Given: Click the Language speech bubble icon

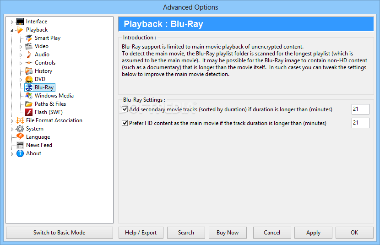Looking at the screenshot, I should tap(20, 136).
